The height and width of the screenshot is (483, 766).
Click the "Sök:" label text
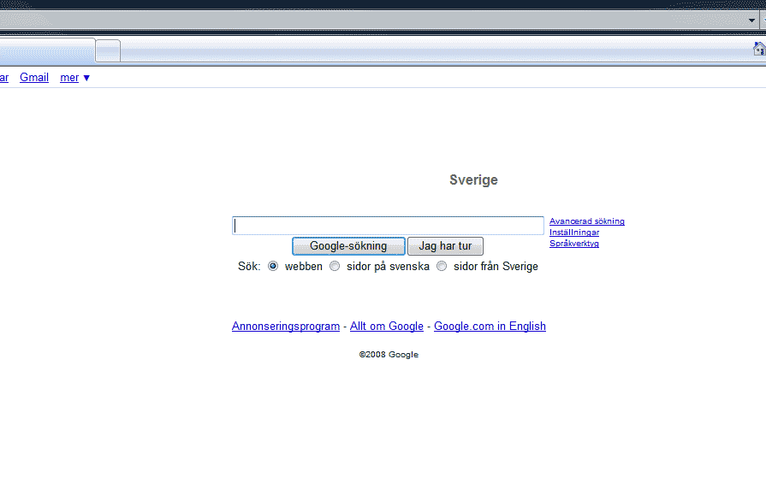click(249, 267)
